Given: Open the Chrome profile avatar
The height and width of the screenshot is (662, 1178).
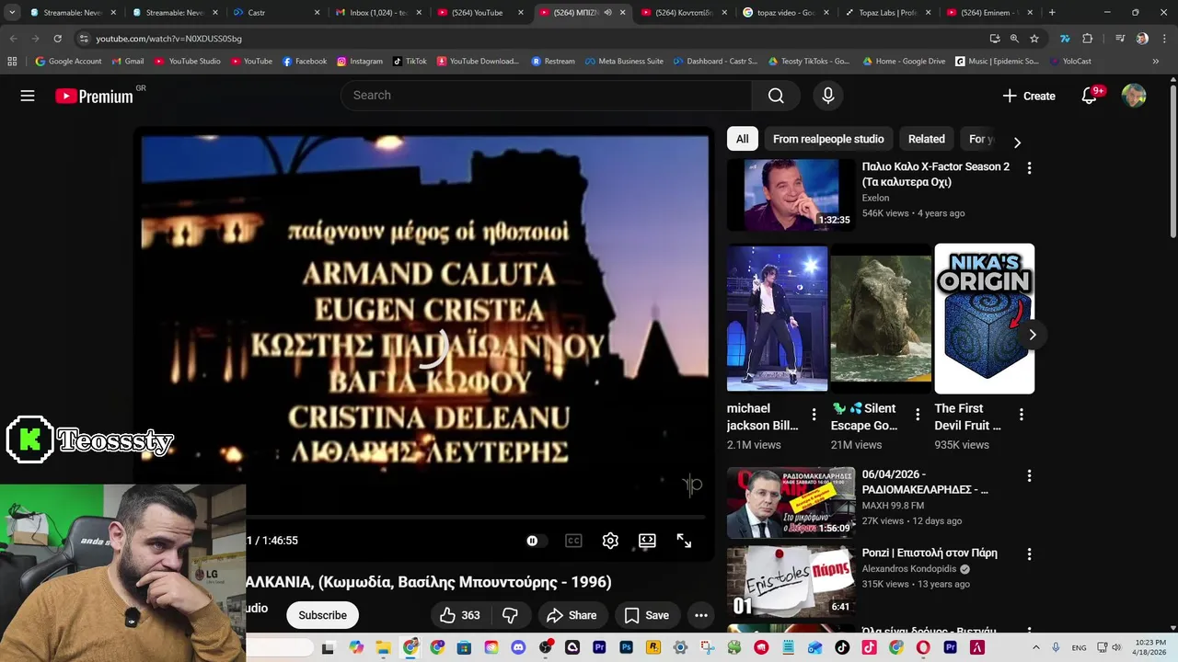Looking at the screenshot, I should point(1142,39).
